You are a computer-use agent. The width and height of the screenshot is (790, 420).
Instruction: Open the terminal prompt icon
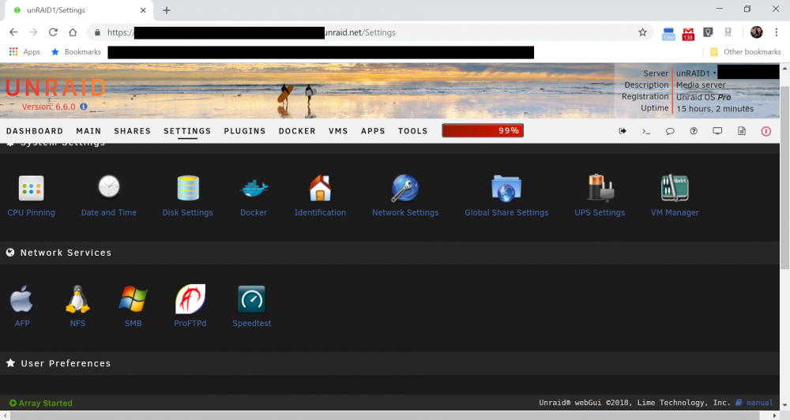click(x=646, y=131)
